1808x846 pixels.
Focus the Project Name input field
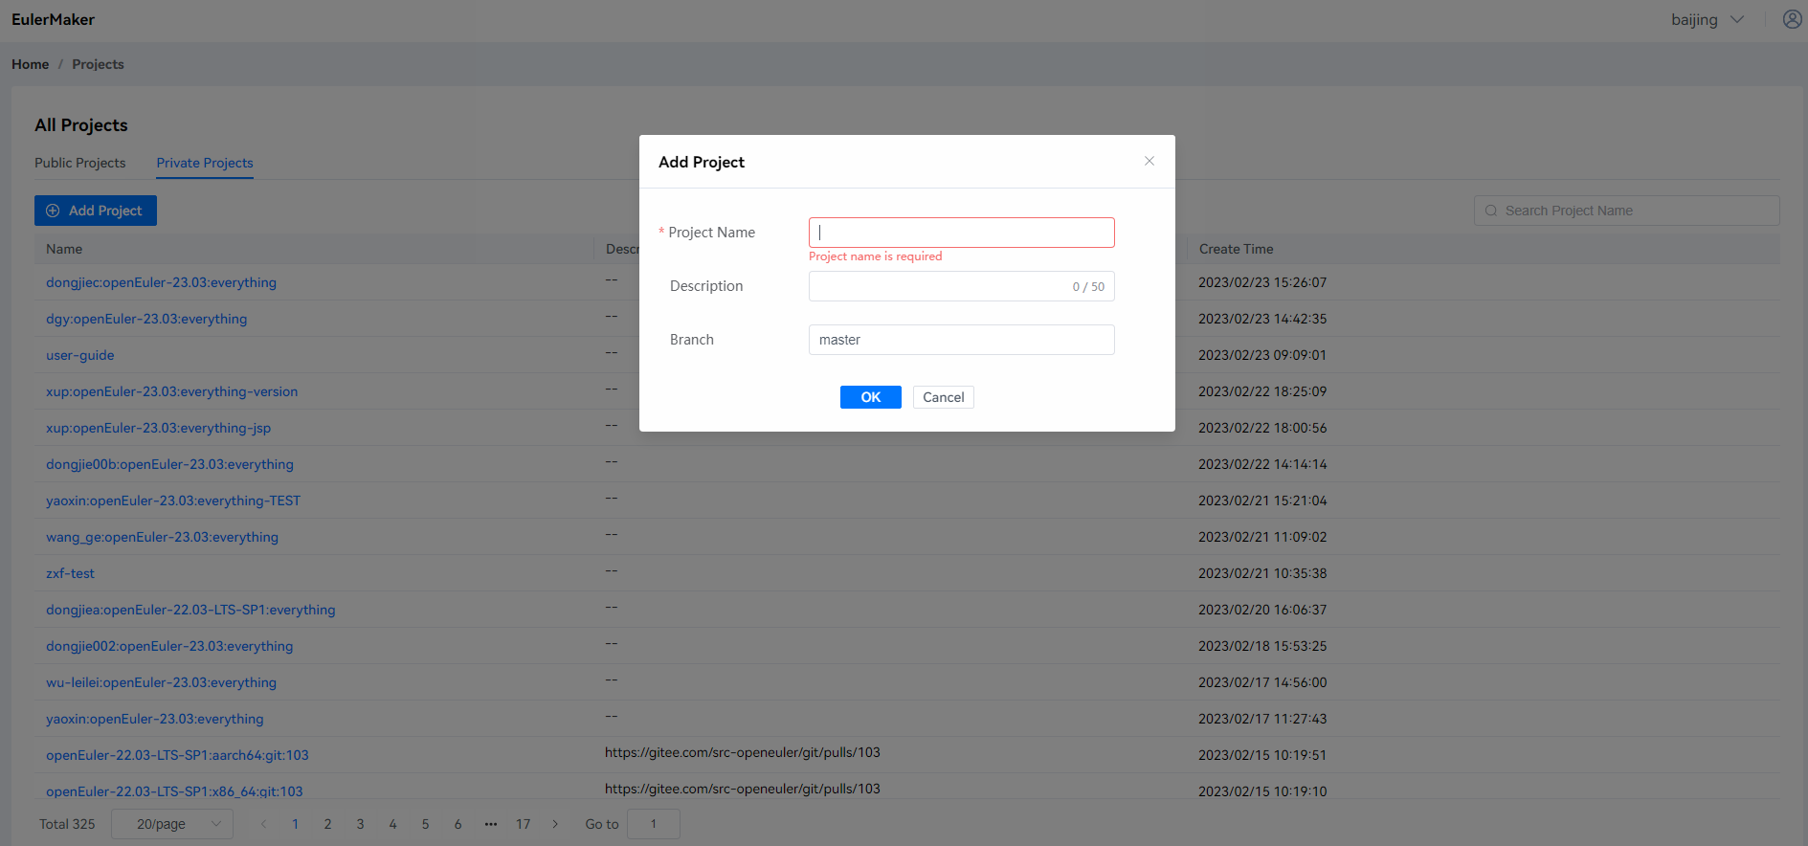click(x=961, y=233)
